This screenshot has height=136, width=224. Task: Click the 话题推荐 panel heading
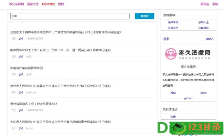coord(169,15)
